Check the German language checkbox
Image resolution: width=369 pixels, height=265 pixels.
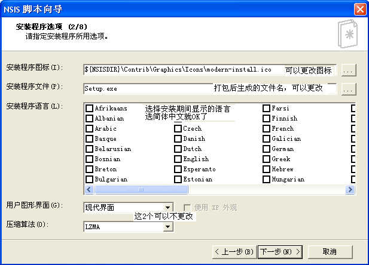coord(266,149)
